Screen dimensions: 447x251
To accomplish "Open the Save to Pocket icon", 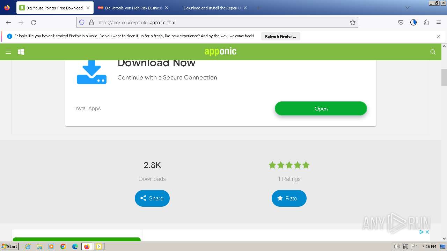I will tap(401, 22).
